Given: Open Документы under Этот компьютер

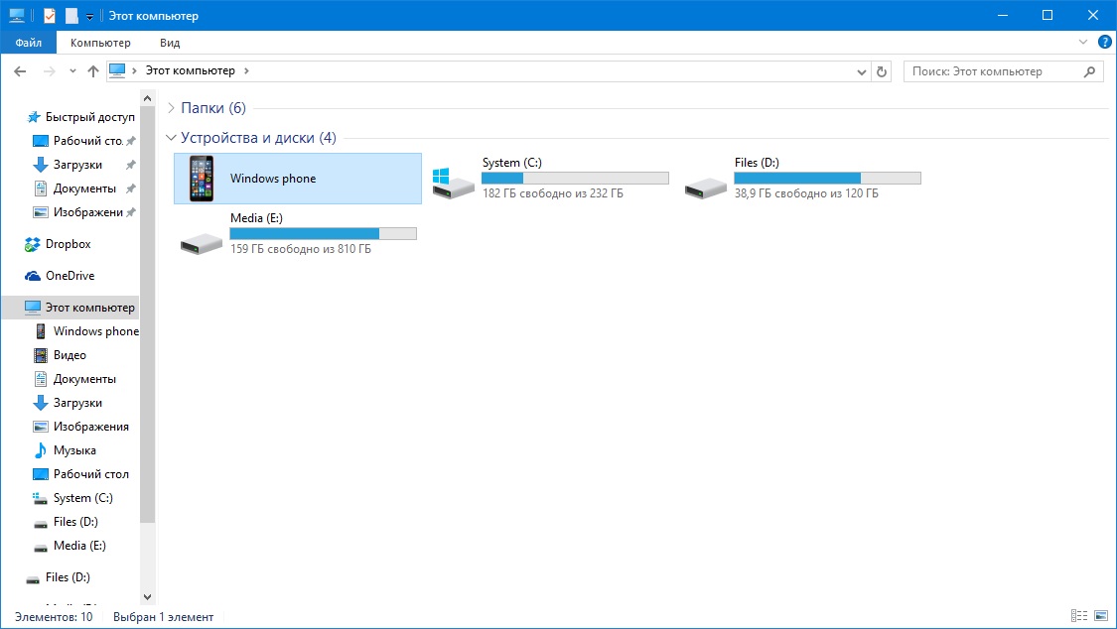Looking at the screenshot, I should (x=84, y=379).
